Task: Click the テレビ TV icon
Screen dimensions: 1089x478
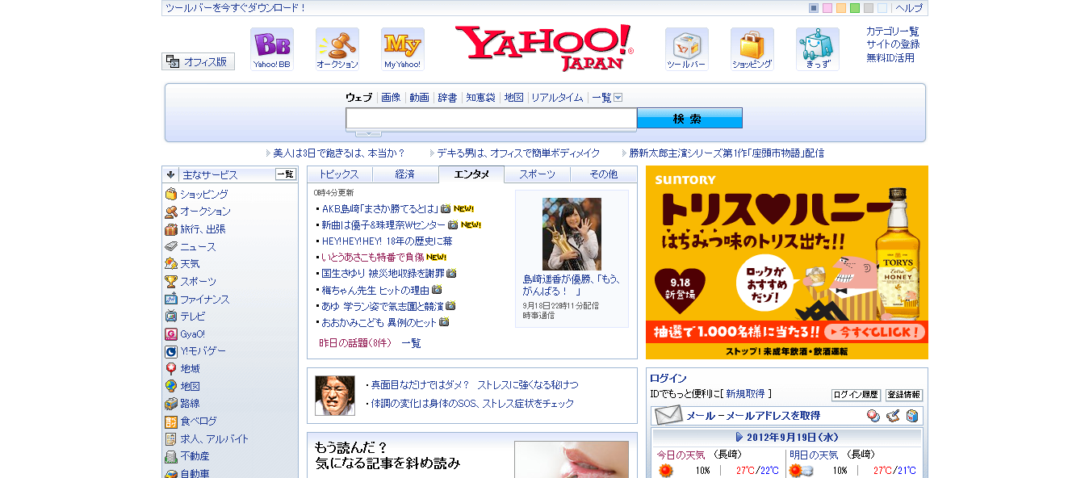Action: click(171, 317)
